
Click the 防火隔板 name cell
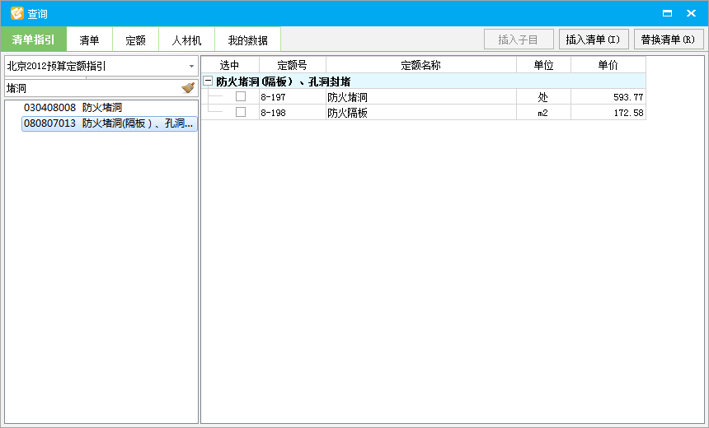point(421,112)
